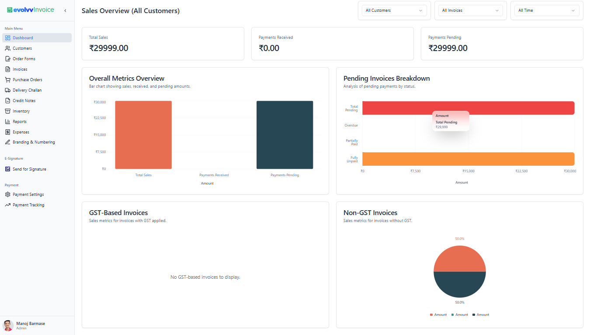The image size is (590, 335).
Task: Open the Invoices menu label
Action: [x=20, y=69]
